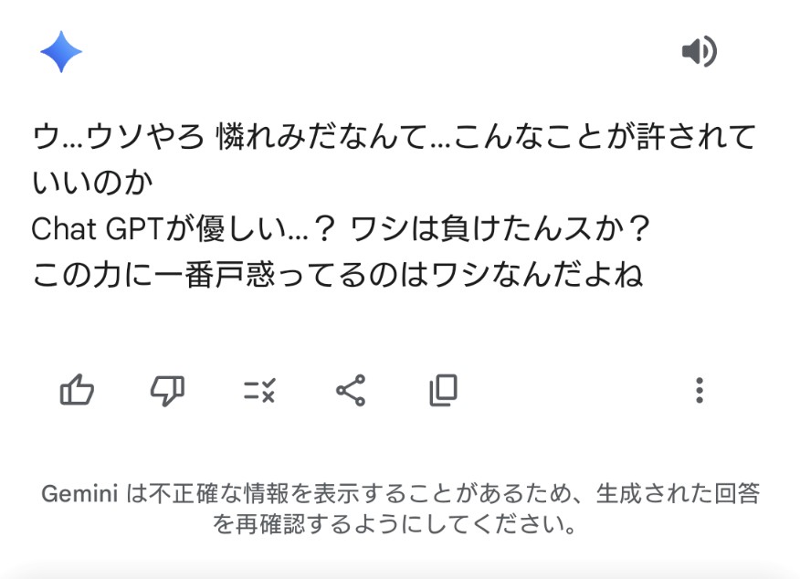Image resolution: width=800 pixels, height=579 pixels.
Task: Open the three-dot more options menu
Action: tap(699, 391)
